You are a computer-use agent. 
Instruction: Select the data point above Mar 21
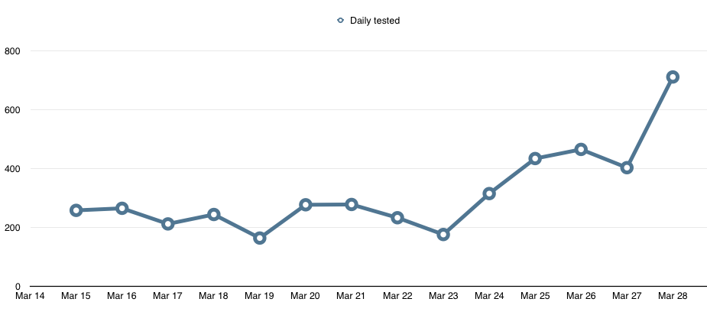click(352, 204)
